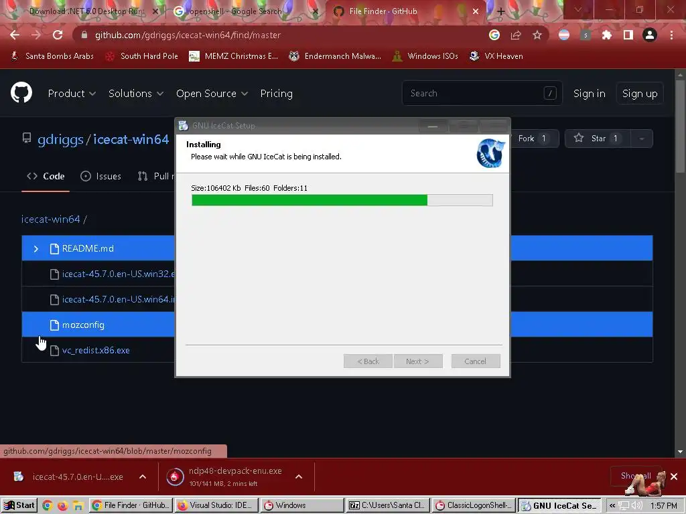Open the Windows ISOs bookmark
Screen dimensions: 686x514
(425, 56)
